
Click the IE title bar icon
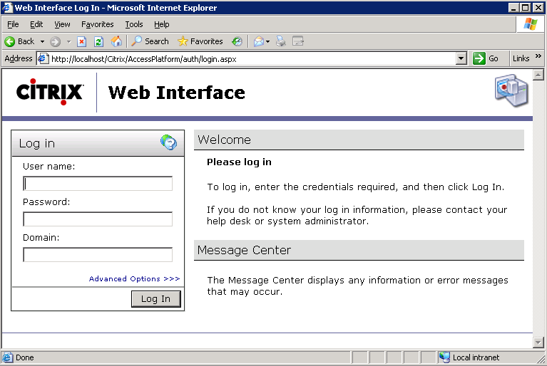pos(7,7)
